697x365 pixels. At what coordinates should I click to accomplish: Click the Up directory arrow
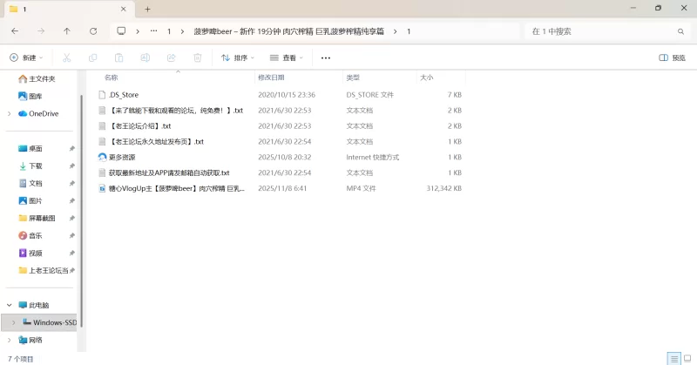[x=67, y=30]
